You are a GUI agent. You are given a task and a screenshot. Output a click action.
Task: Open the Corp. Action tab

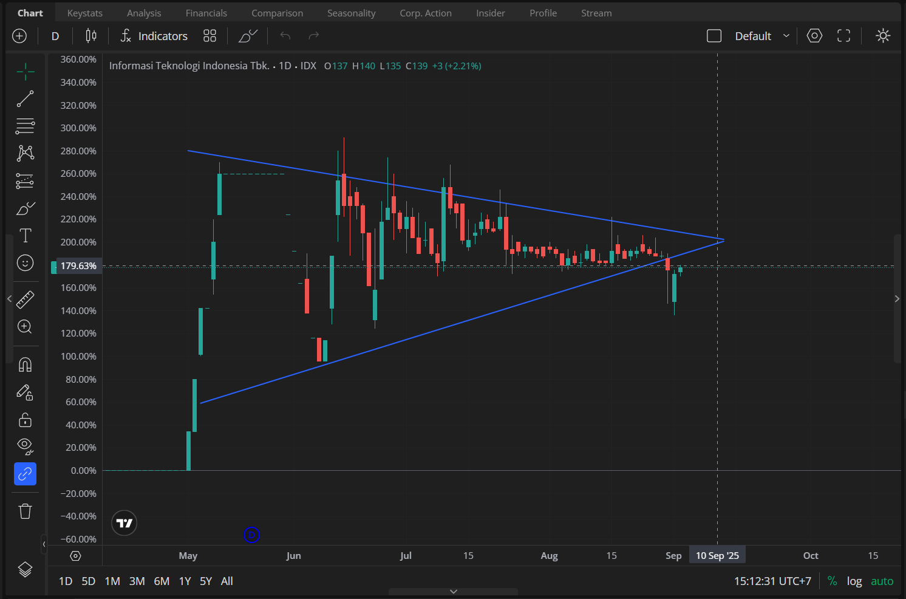[x=426, y=13]
